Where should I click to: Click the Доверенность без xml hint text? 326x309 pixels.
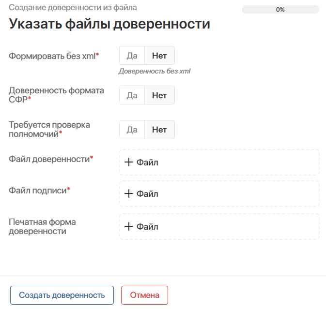point(155,71)
